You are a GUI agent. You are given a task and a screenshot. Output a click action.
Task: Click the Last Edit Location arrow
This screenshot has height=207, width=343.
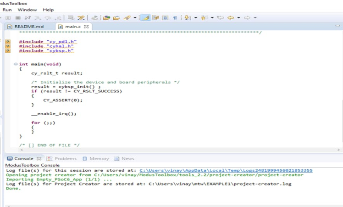click(220, 18)
